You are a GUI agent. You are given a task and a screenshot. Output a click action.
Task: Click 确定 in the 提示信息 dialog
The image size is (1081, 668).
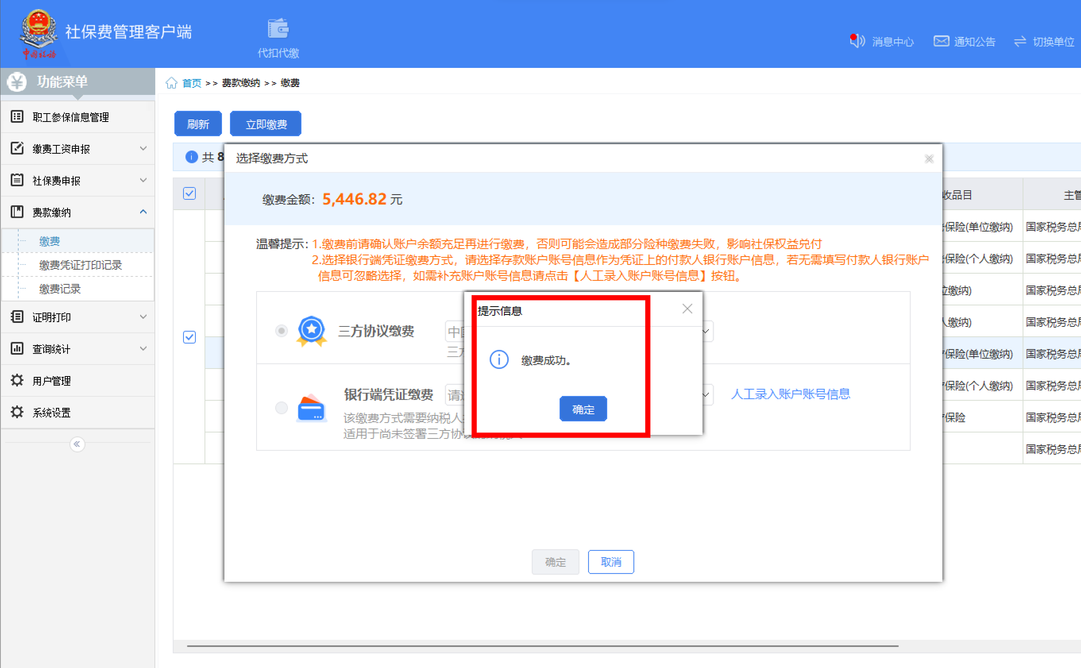coord(583,409)
